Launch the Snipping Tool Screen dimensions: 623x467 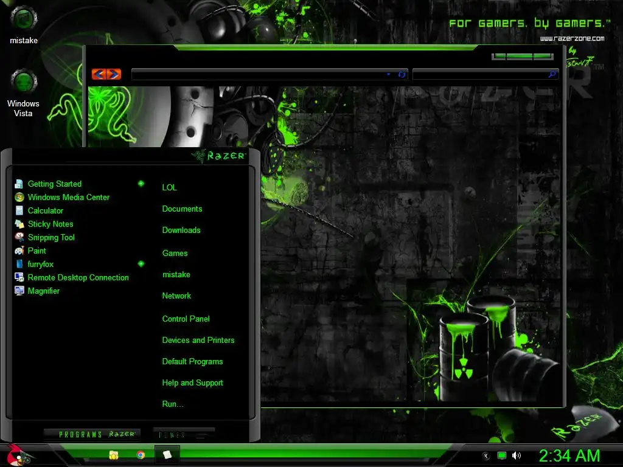(51, 238)
